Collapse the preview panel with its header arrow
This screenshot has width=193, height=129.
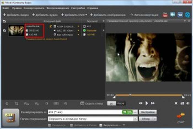click(185, 21)
